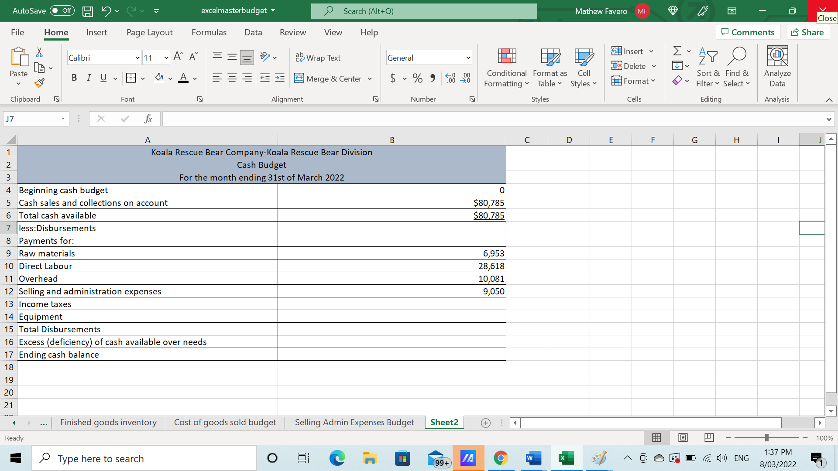This screenshot has width=838, height=471.
Task: Apply Percent Style format
Action: (417, 78)
